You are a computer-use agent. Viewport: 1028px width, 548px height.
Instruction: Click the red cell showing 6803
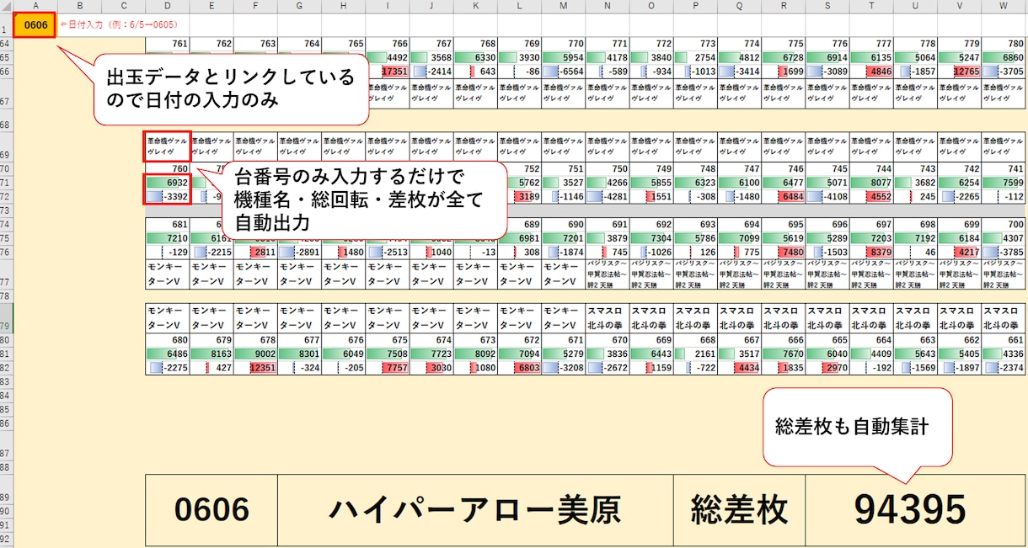click(x=520, y=368)
